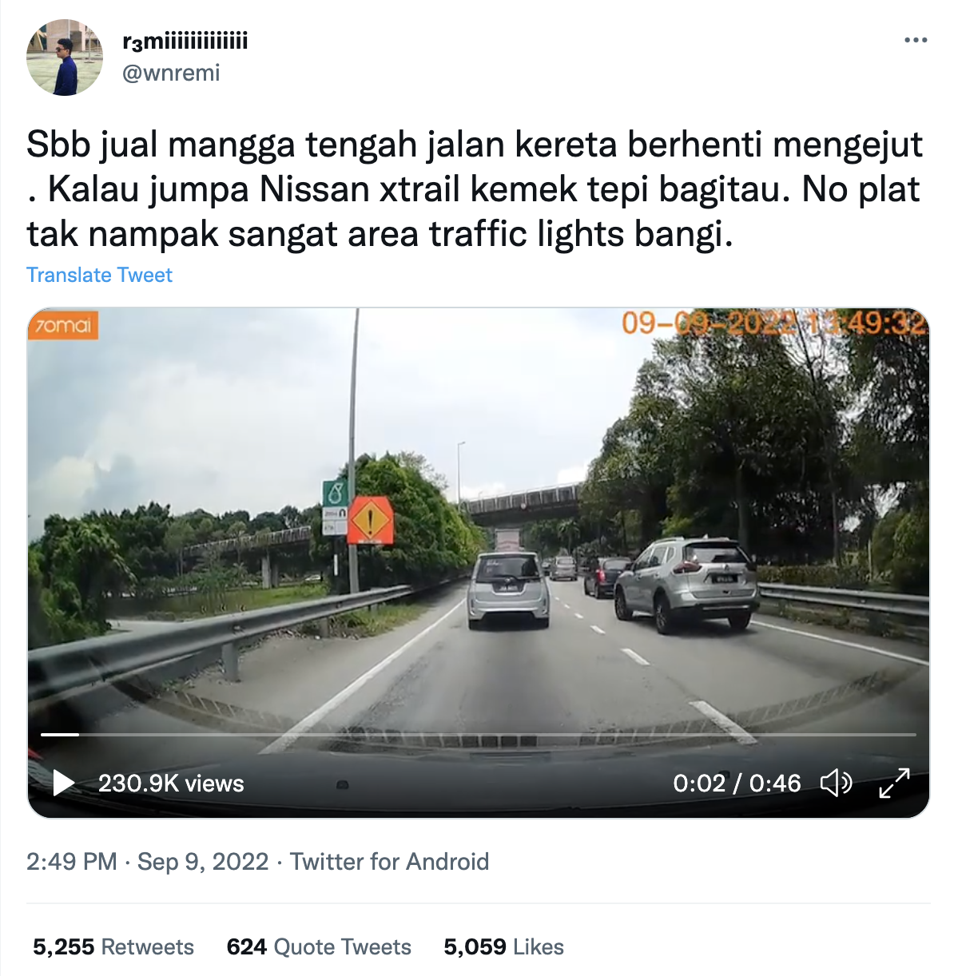Open the profile picture of @wnremi
The height and width of the screenshot is (976, 954).
(x=65, y=58)
